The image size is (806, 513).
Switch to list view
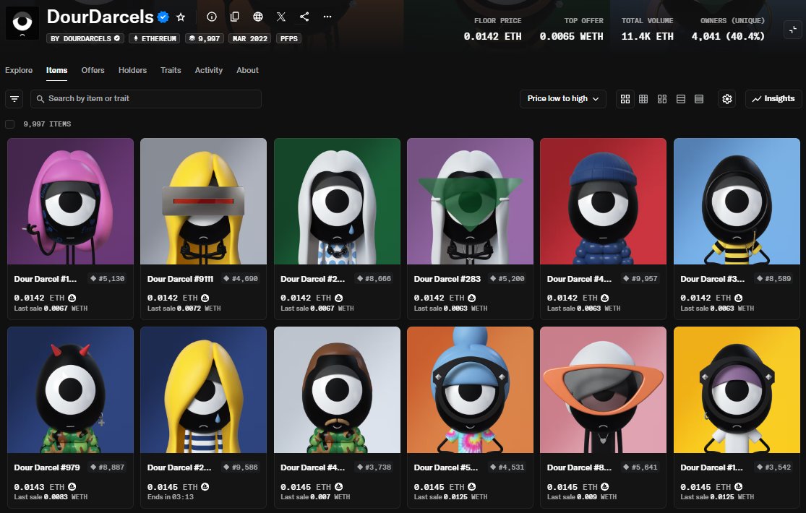(x=680, y=99)
